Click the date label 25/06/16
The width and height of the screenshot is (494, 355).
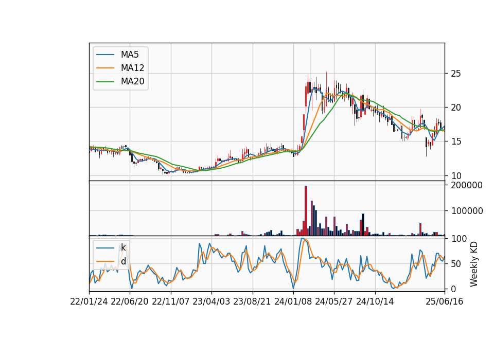pos(445,301)
